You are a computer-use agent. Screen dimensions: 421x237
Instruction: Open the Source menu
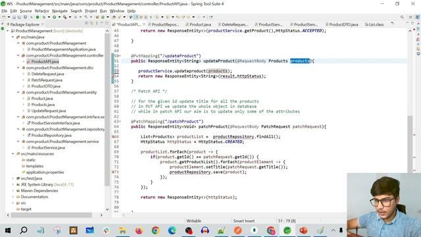point(26,11)
